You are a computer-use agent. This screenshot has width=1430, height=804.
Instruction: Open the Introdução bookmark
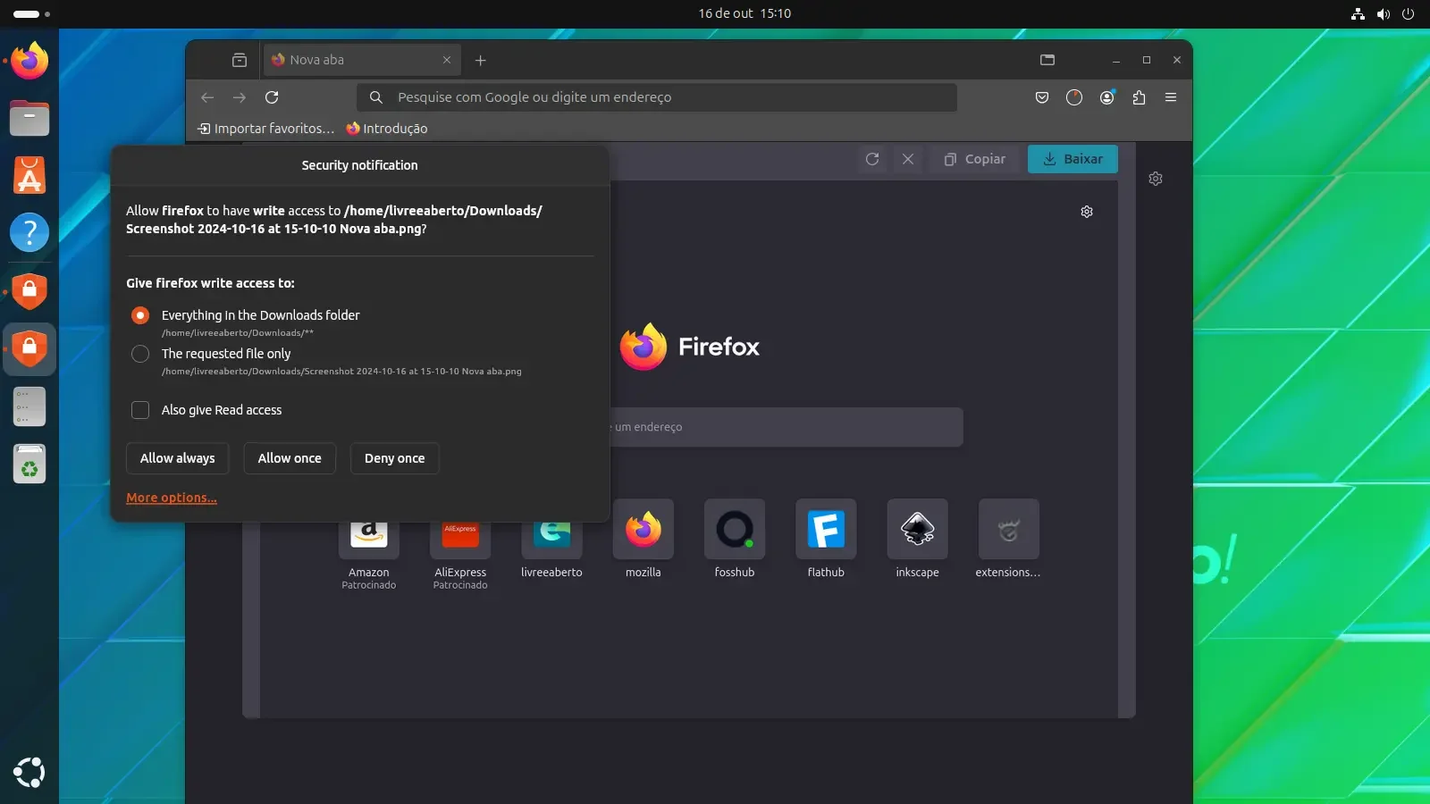[387, 129]
